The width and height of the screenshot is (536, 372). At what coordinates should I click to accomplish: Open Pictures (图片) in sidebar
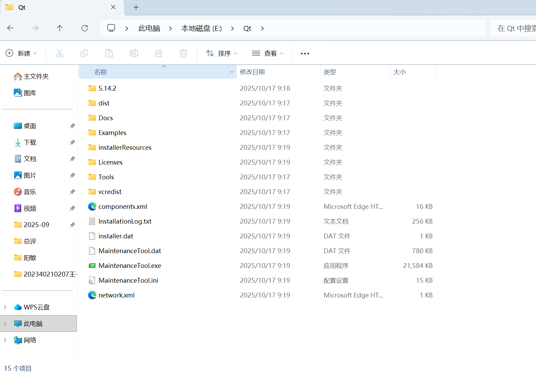point(25,175)
